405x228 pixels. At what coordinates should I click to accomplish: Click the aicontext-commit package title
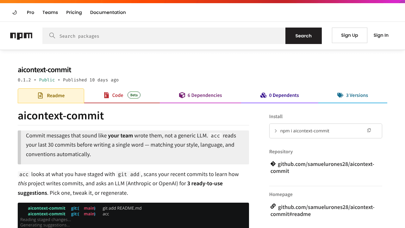45,70
